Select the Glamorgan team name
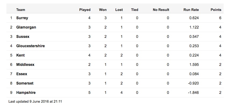Viewport: 233px width, 108px height. 26,27
